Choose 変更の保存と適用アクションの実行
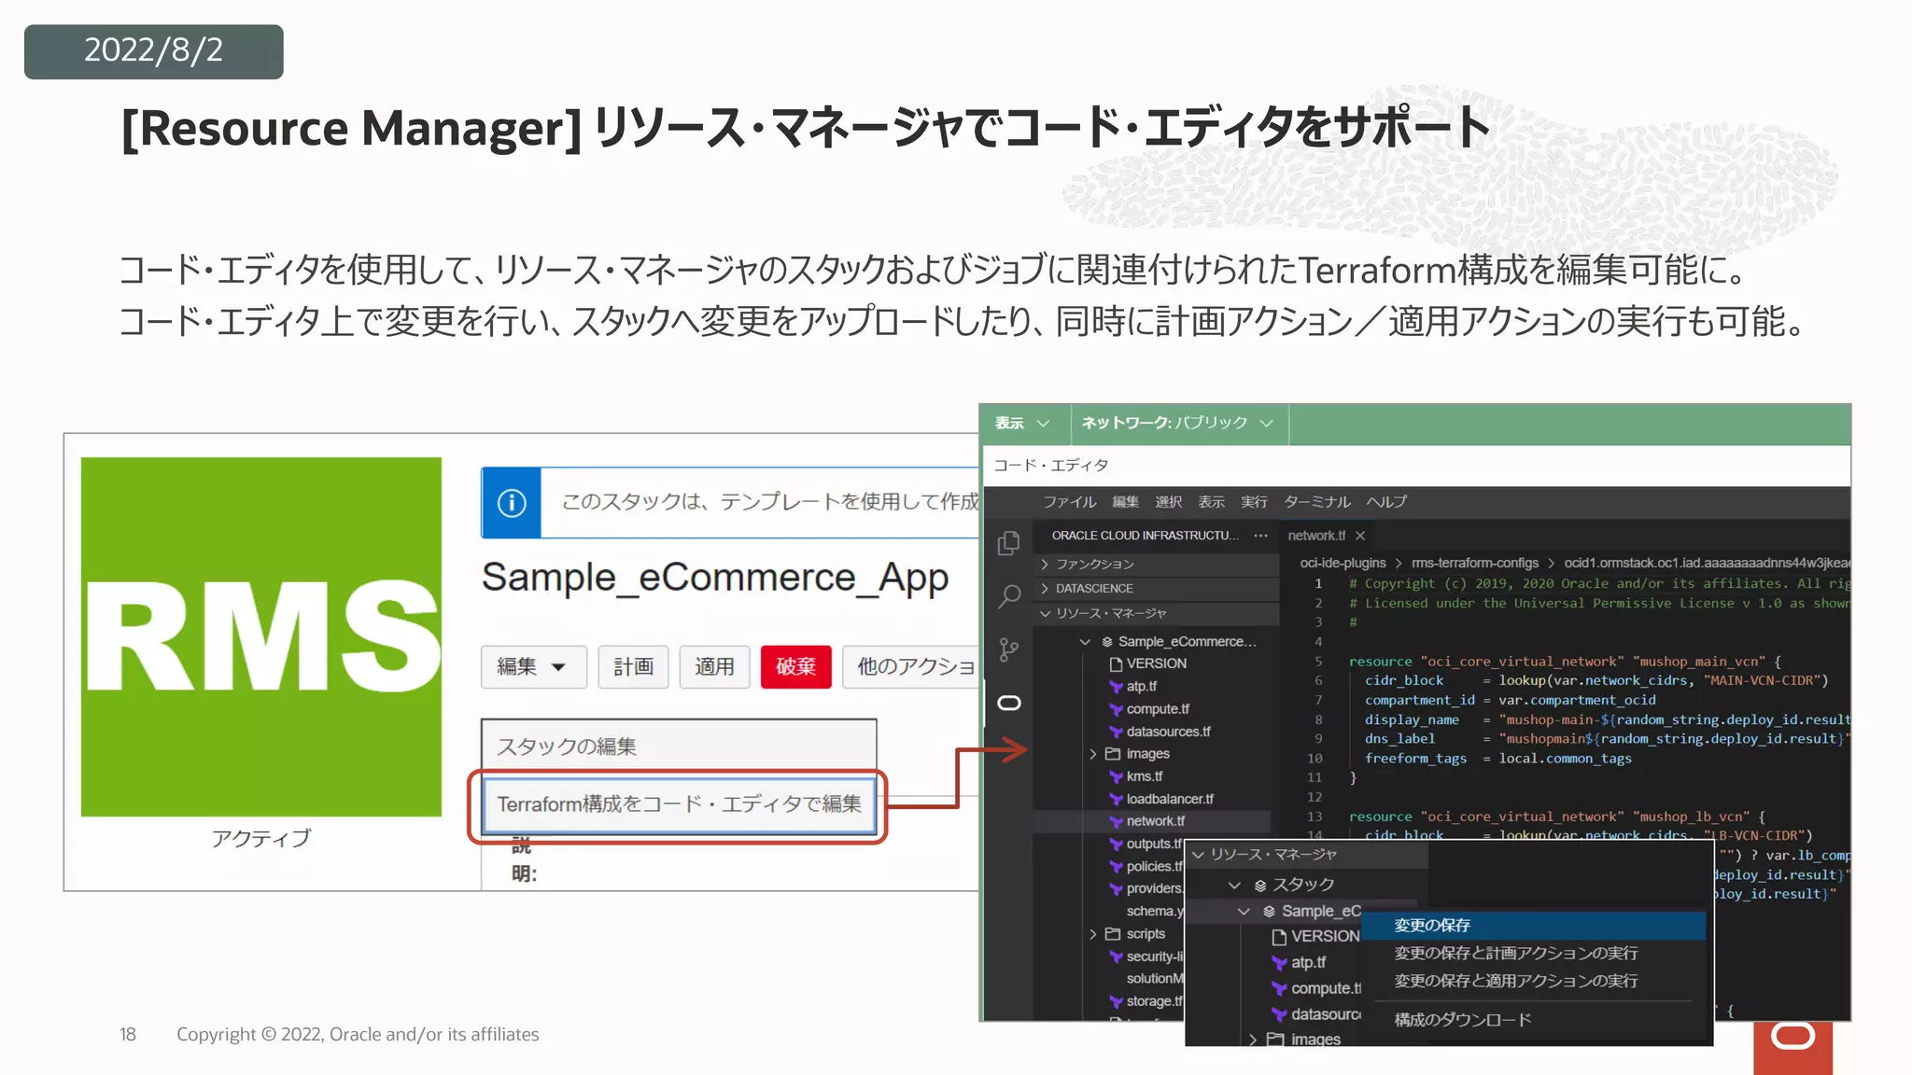The width and height of the screenshot is (1912, 1075). [1533, 982]
